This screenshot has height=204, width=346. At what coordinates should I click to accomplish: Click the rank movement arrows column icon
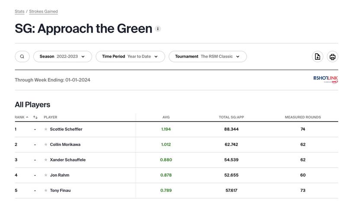click(x=35, y=117)
